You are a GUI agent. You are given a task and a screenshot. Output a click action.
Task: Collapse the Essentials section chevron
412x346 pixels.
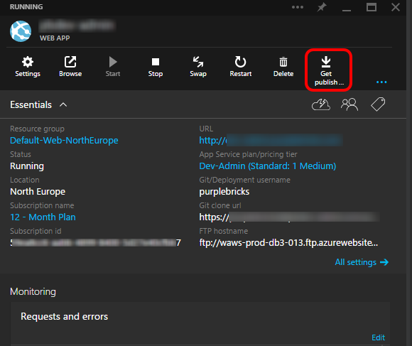(x=63, y=105)
